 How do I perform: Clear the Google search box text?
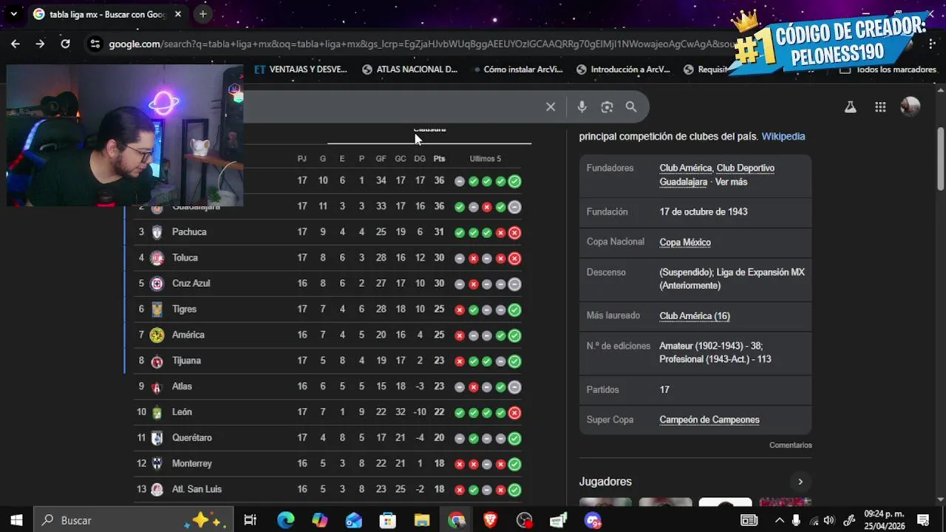tap(551, 107)
